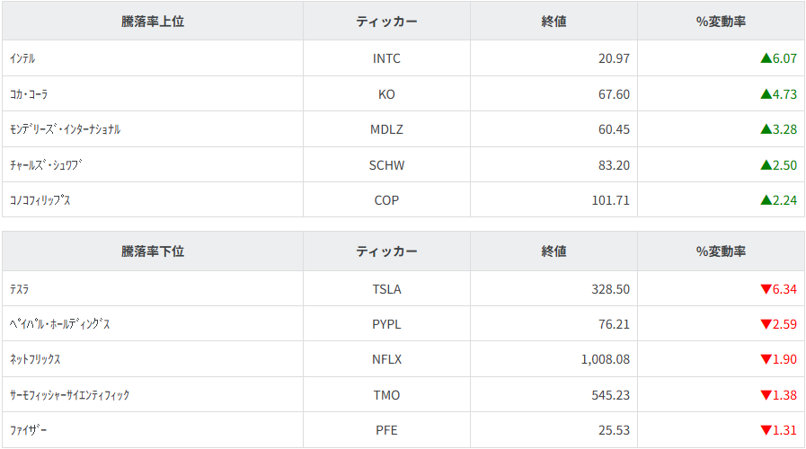Click the red down arrow beside 1.31
Viewport: 806px width, 449px height.
pyautogui.click(x=766, y=430)
